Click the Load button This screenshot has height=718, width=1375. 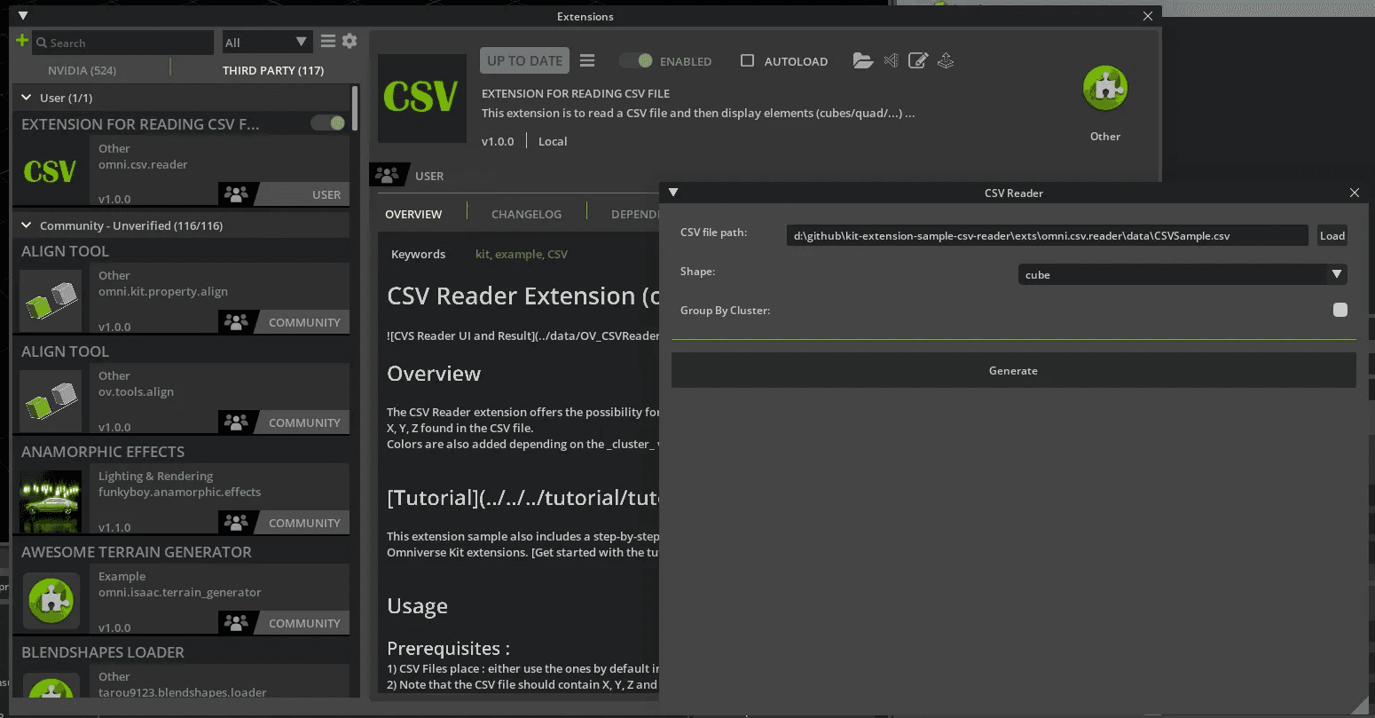pyautogui.click(x=1332, y=235)
